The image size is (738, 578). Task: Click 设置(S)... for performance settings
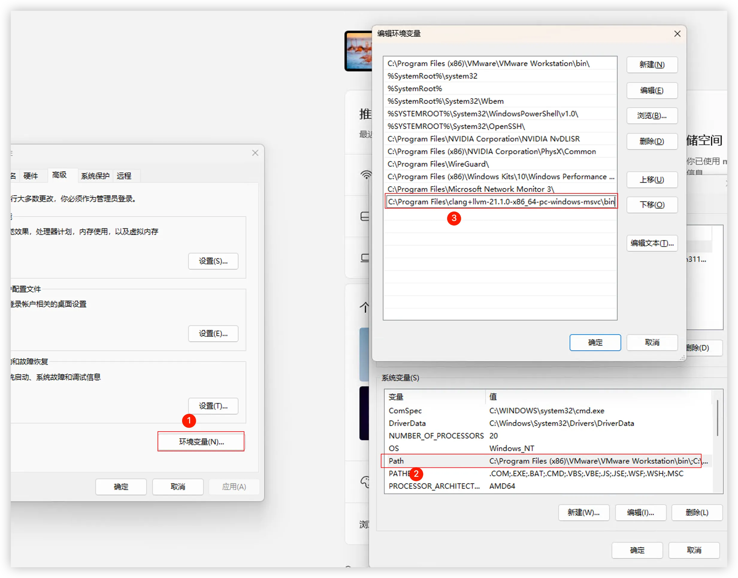213,261
